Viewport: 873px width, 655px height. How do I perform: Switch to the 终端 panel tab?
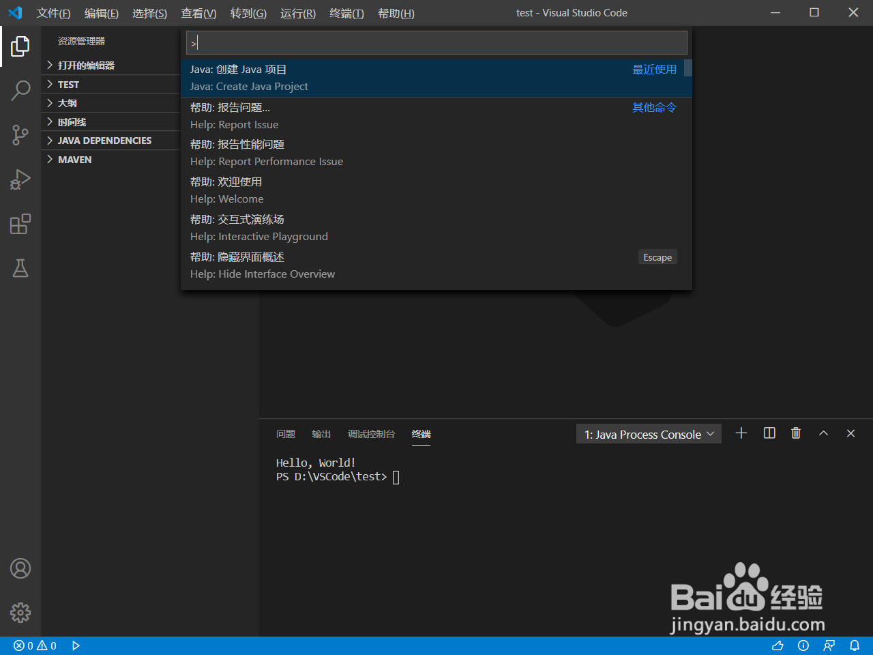[x=421, y=434]
